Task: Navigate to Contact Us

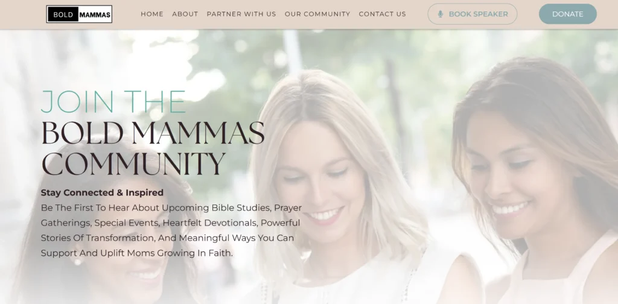Action: [382, 14]
